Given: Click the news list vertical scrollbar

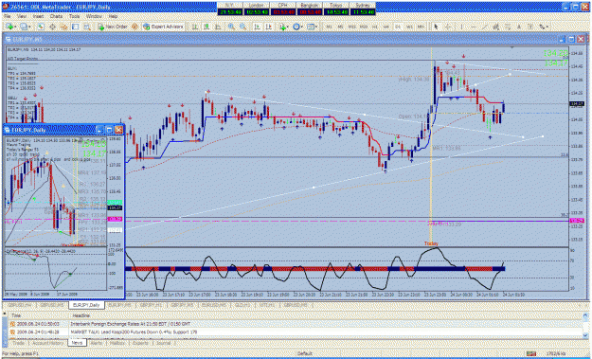Looking at the screenshot, I should coord(585,325).
